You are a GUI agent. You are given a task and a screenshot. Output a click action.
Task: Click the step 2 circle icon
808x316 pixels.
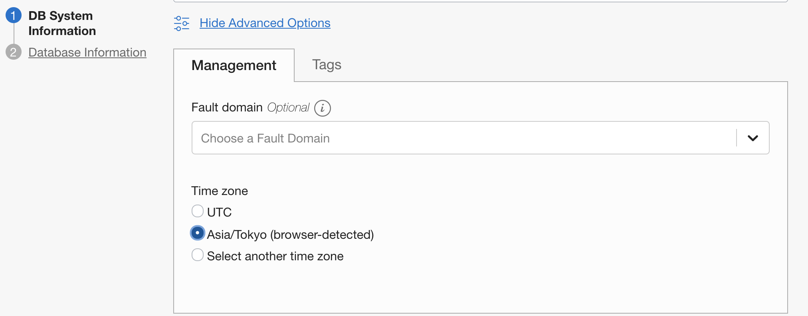click(x=13, y=52)
